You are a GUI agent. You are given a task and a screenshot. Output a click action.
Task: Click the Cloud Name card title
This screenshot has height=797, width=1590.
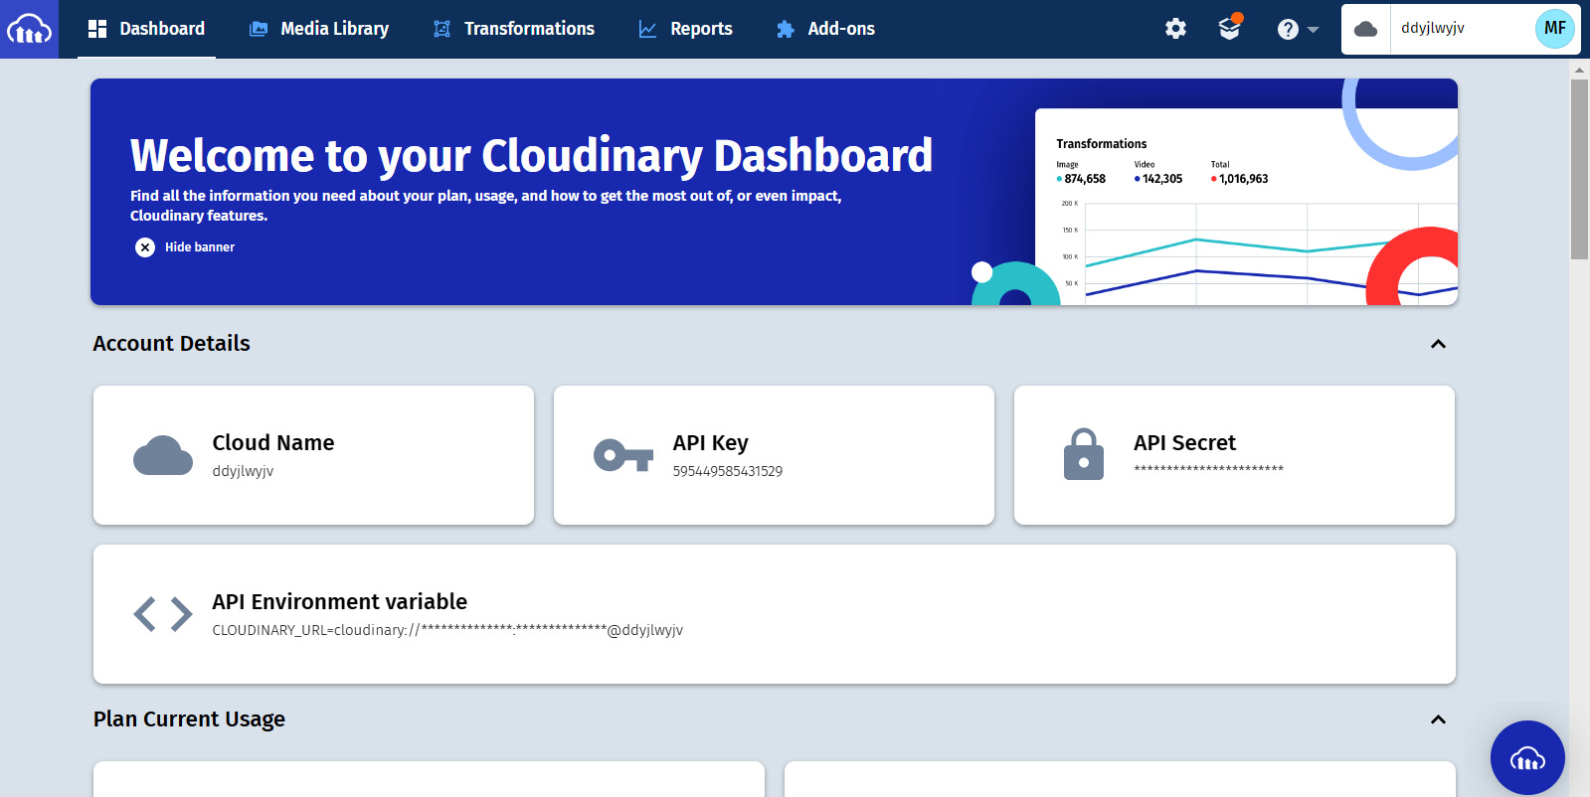(x=273, y=443)
